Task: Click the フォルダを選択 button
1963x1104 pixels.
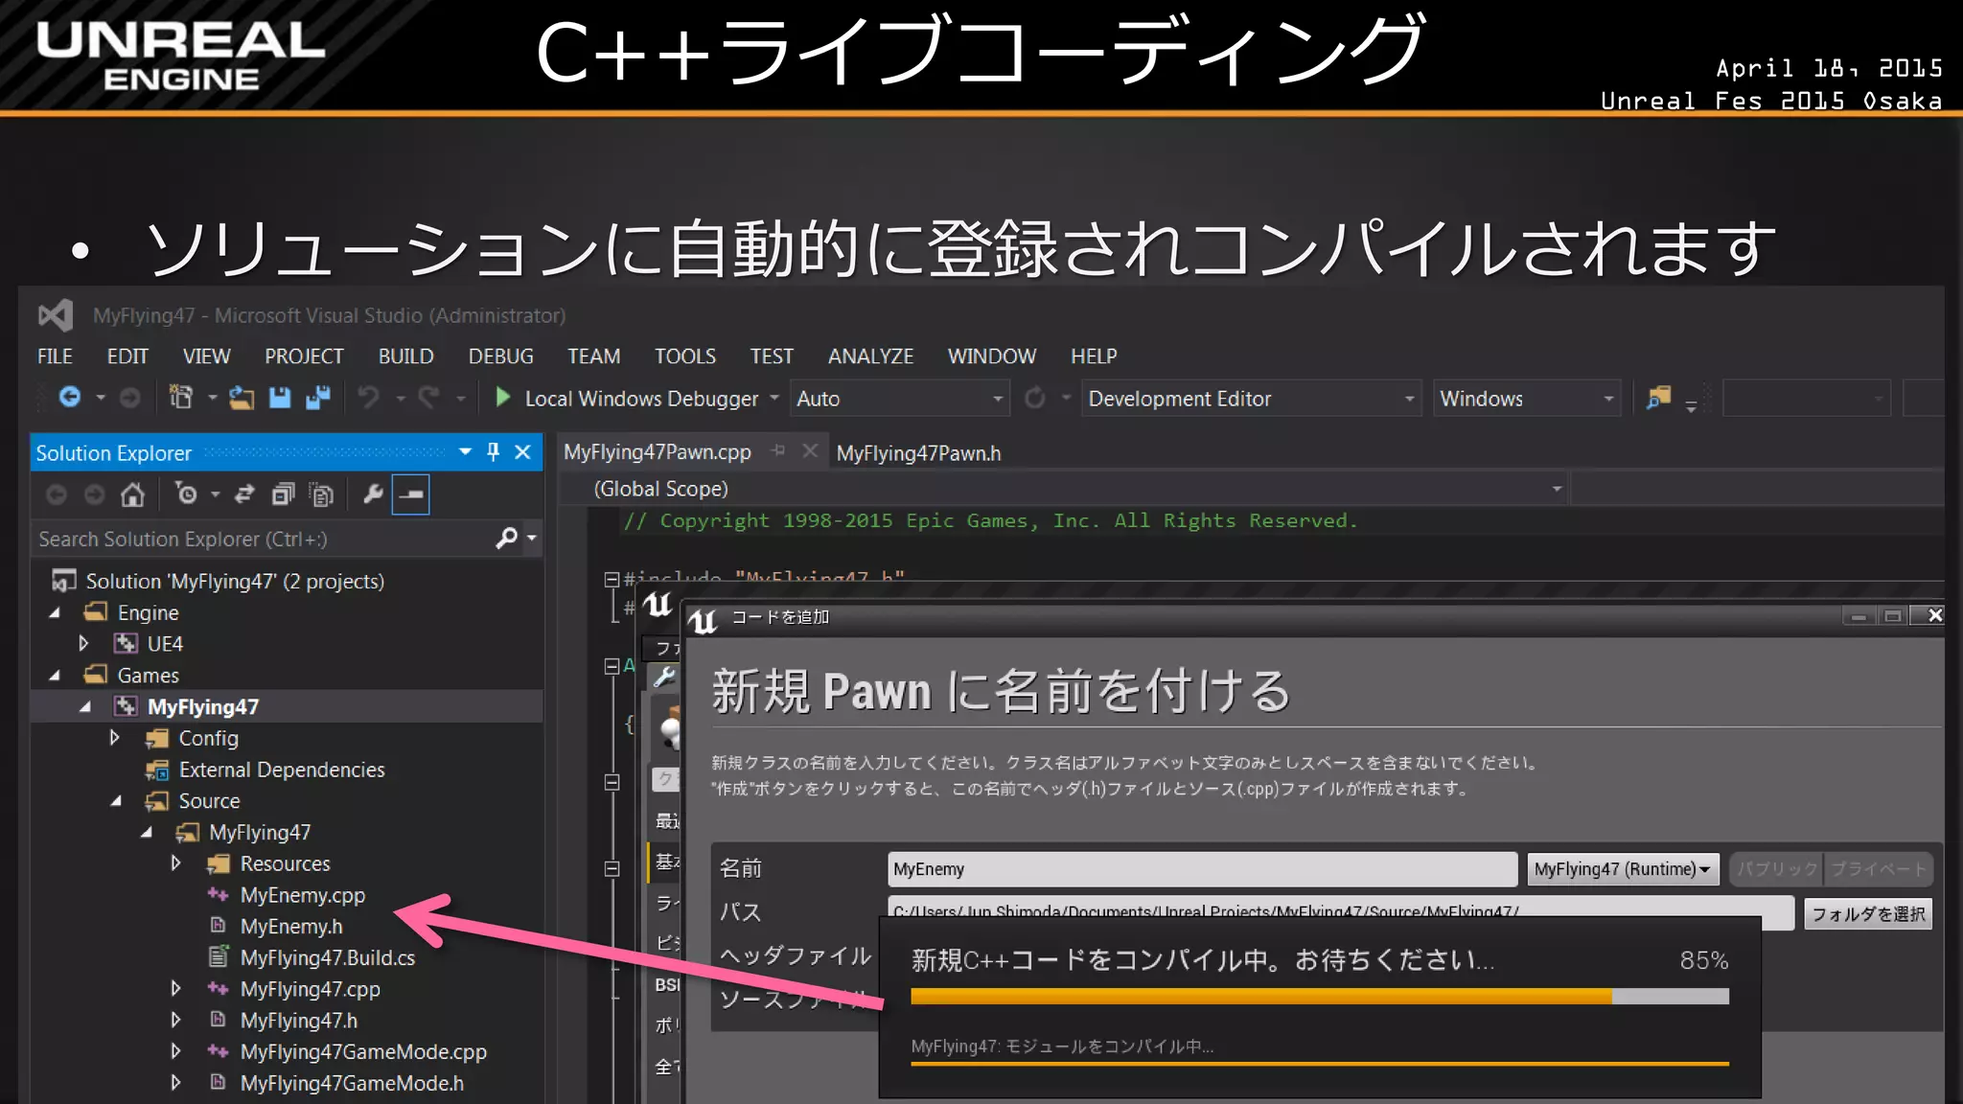Action: [x=1868, y=914]
